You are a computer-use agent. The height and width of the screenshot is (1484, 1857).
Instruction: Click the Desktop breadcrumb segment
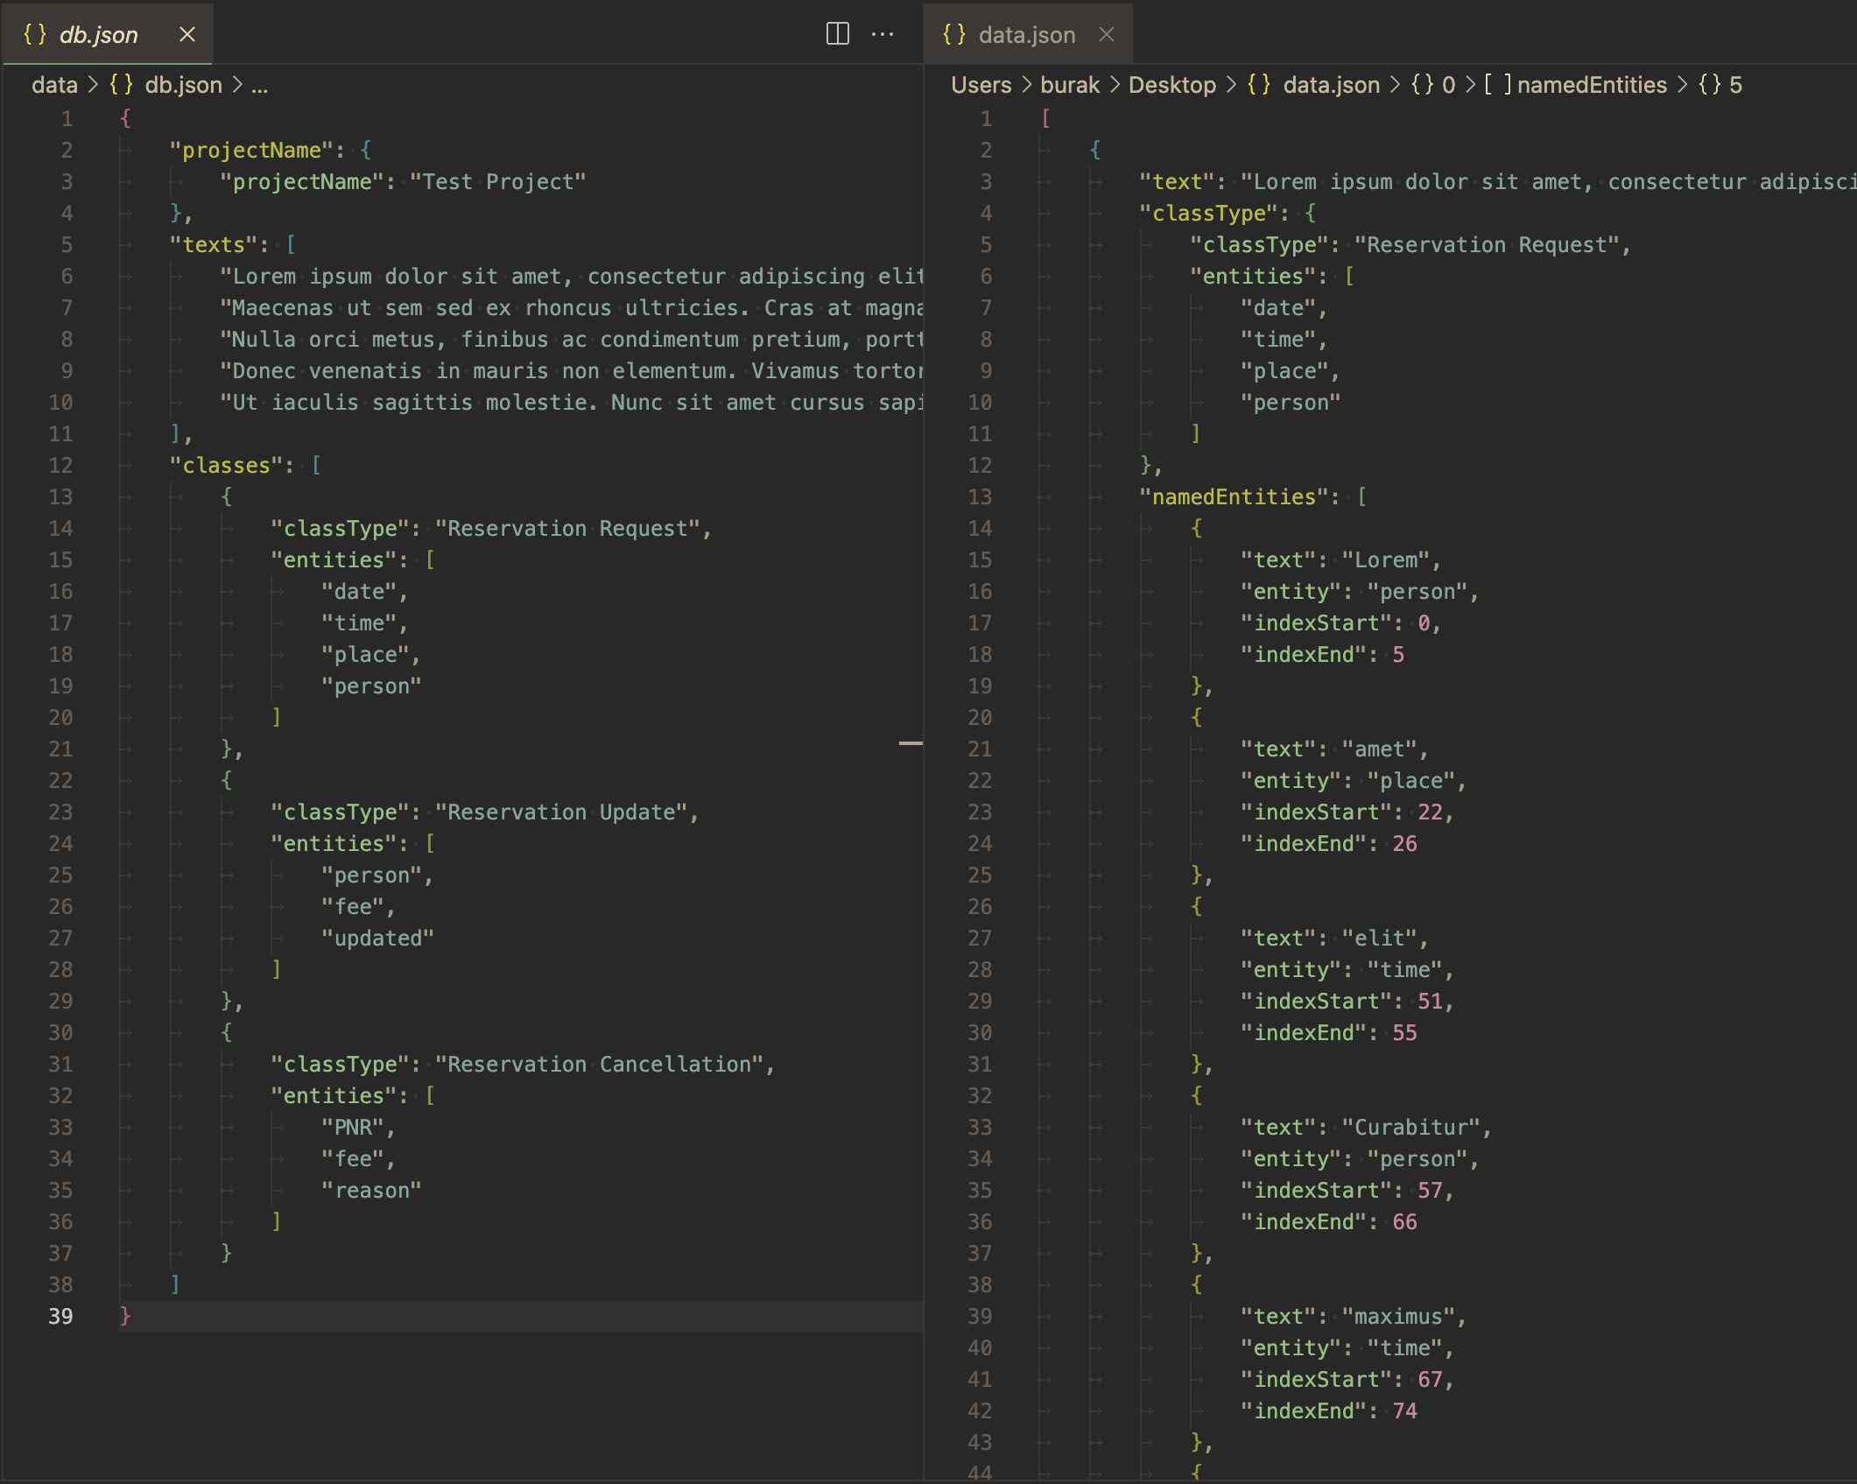1172,85
